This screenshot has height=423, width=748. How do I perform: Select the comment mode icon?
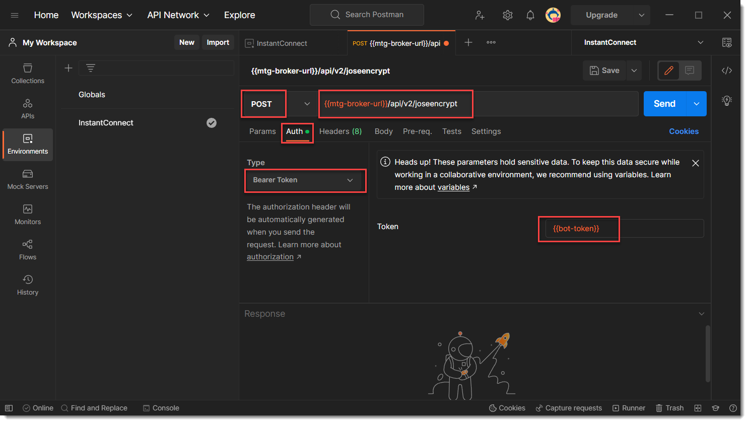point(690,70)
